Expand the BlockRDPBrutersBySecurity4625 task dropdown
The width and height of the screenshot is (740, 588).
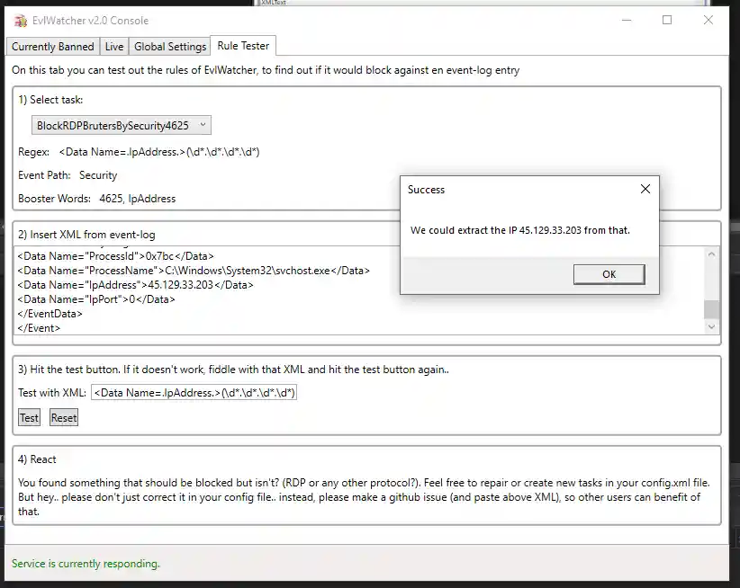(122, 125)
